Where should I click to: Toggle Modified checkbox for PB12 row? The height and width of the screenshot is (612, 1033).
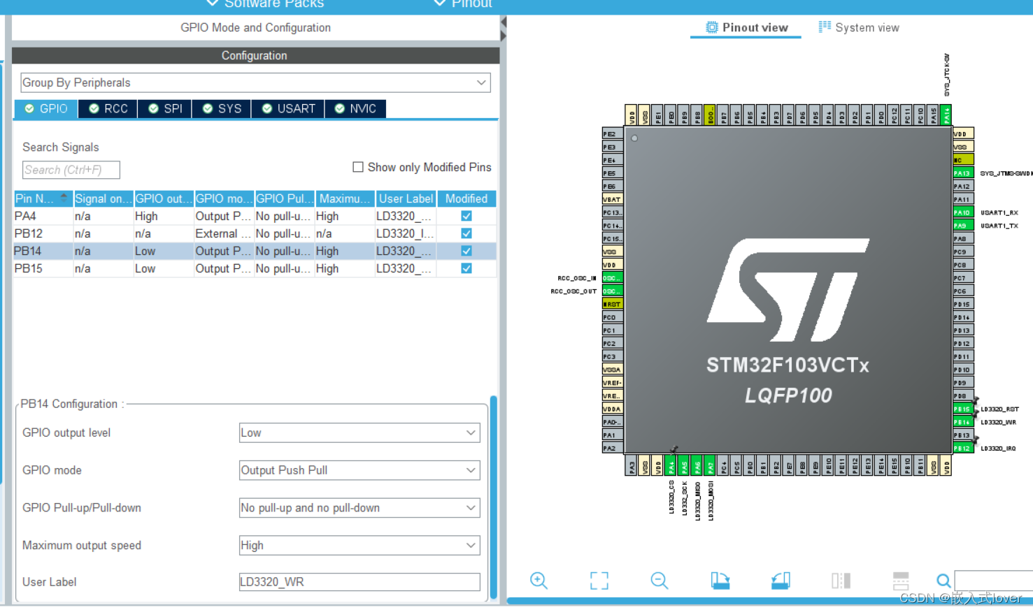[x=466, y=233]
